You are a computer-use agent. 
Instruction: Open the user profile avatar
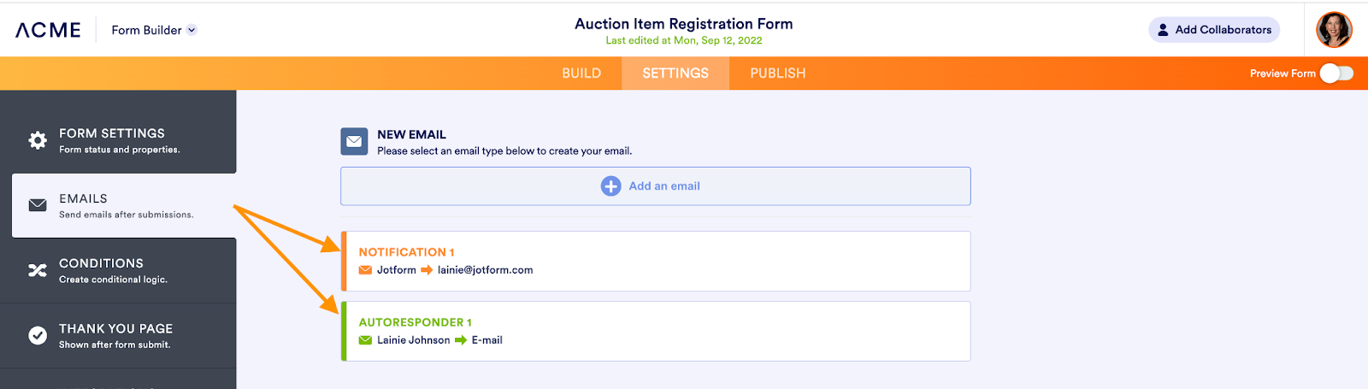pyautogui.click(x=1334, y=30)
